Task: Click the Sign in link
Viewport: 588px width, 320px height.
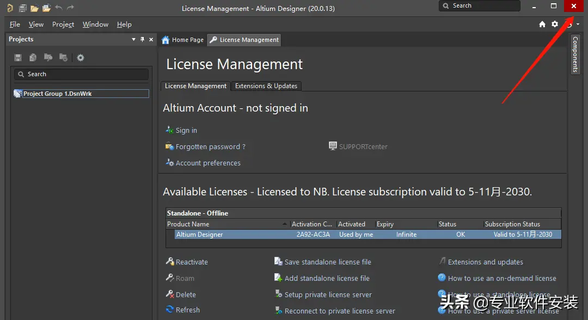Action: 186,131
